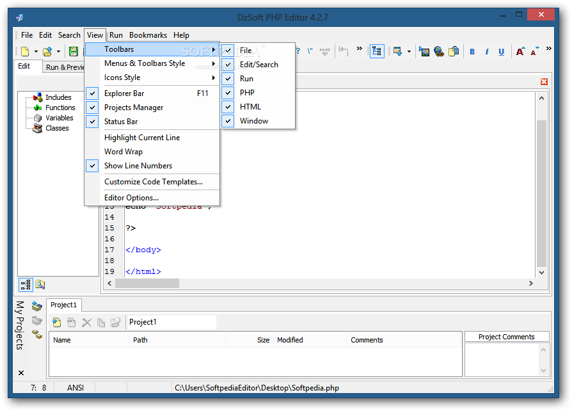Click the PRINT statement insert icon
Image resolution: width=572 pixels, height=411 pixels.
[324, 51]
